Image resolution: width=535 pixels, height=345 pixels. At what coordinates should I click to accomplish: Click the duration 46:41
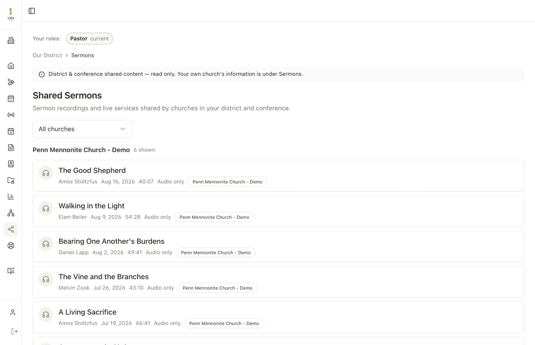point(143,323)
